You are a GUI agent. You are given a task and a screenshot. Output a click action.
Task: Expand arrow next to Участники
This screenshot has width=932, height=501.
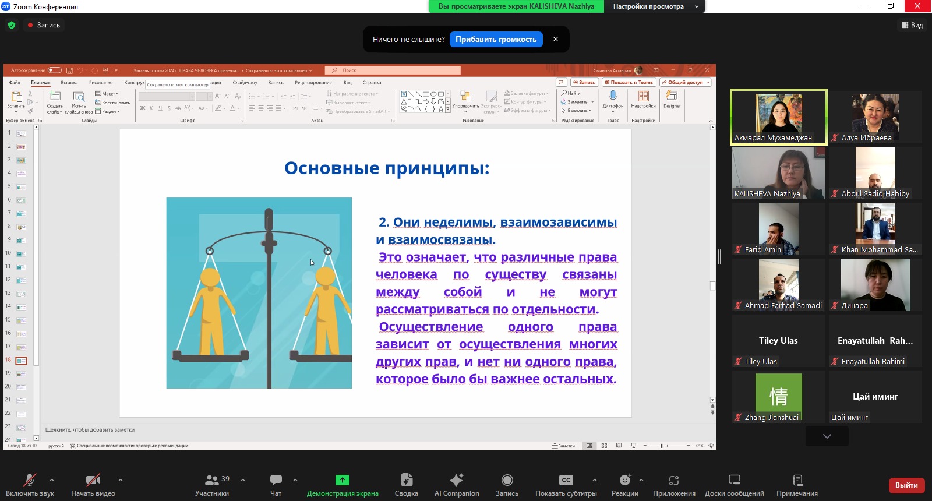click(243, 480)
